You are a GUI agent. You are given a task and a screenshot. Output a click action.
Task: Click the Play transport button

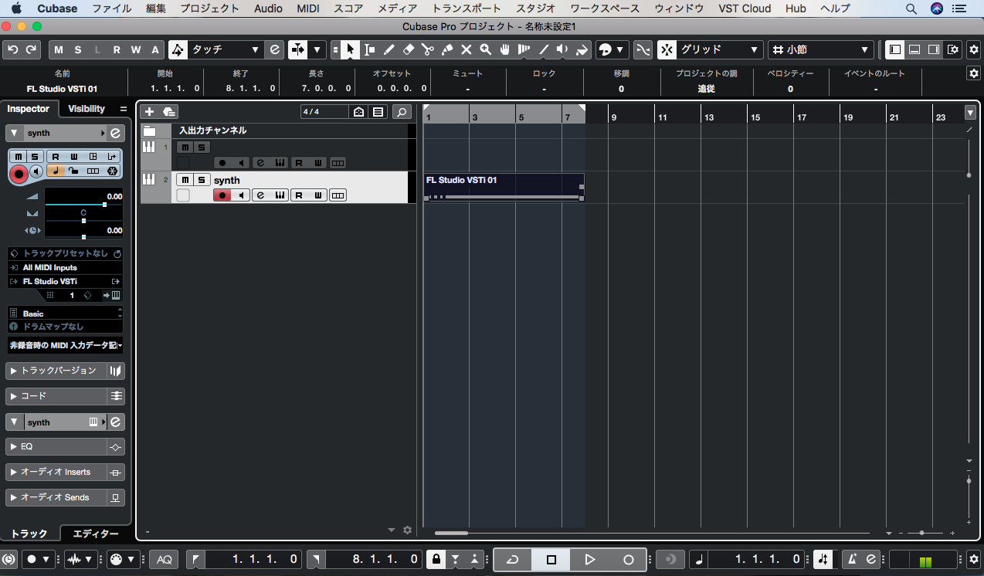[590, 559]
